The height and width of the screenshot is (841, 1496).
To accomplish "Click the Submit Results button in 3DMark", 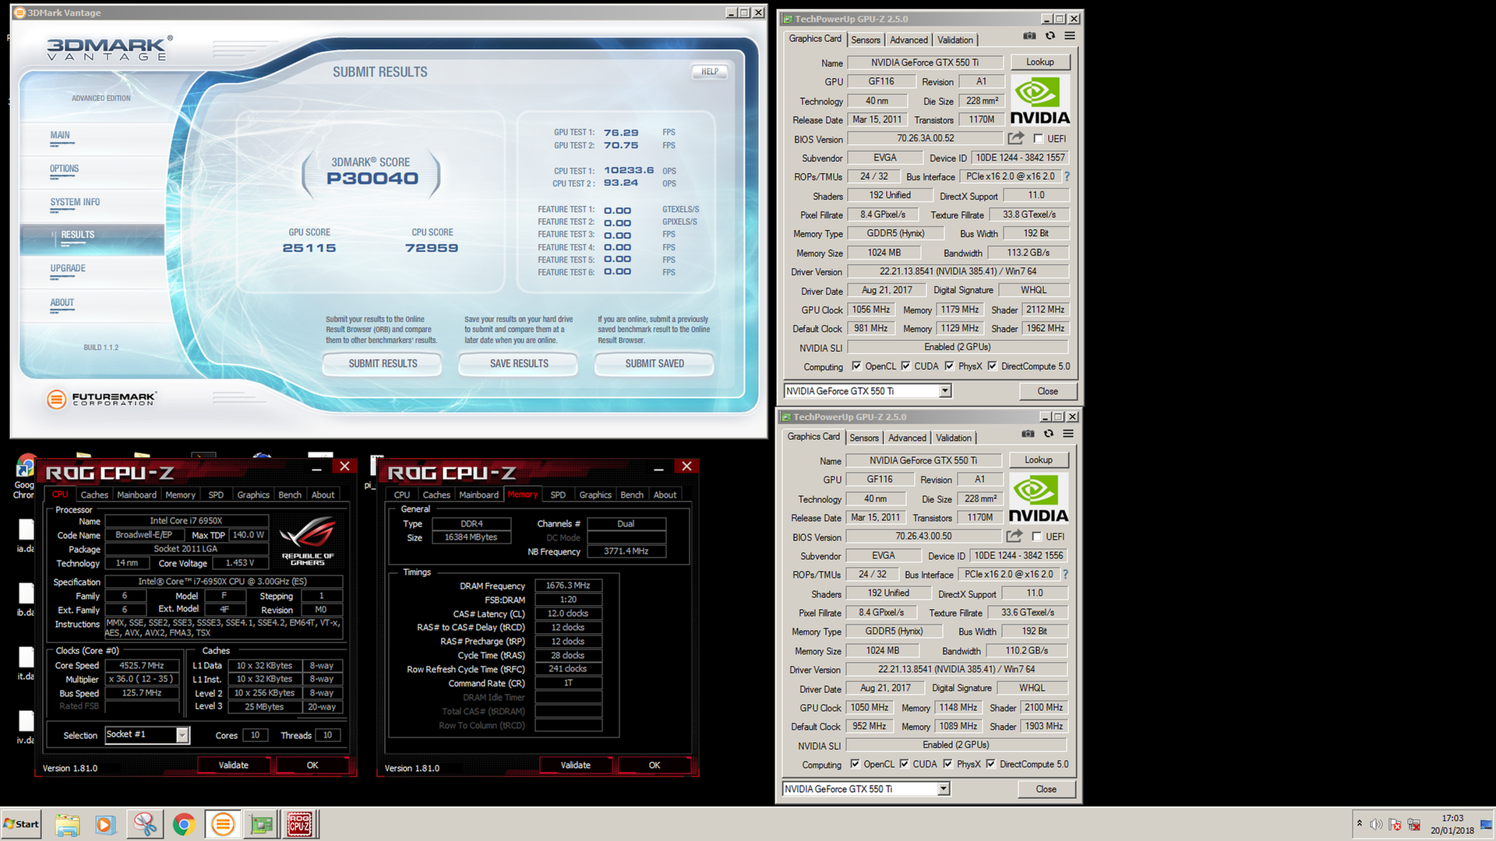I will (x=383, y=364).
